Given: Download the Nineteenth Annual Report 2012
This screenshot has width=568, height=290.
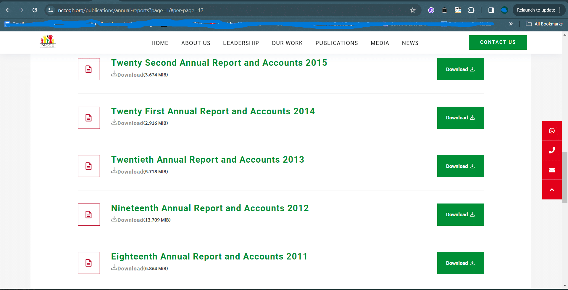Looking at the screenshot, I should point(460,214).
